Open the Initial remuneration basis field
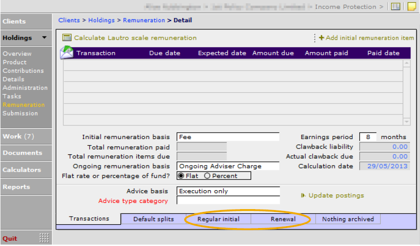The height and width of the screenshot is (246, 420). [x=228, y=137]
